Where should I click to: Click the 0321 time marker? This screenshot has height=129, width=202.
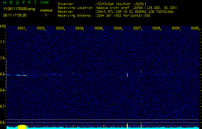pos(22,28)
